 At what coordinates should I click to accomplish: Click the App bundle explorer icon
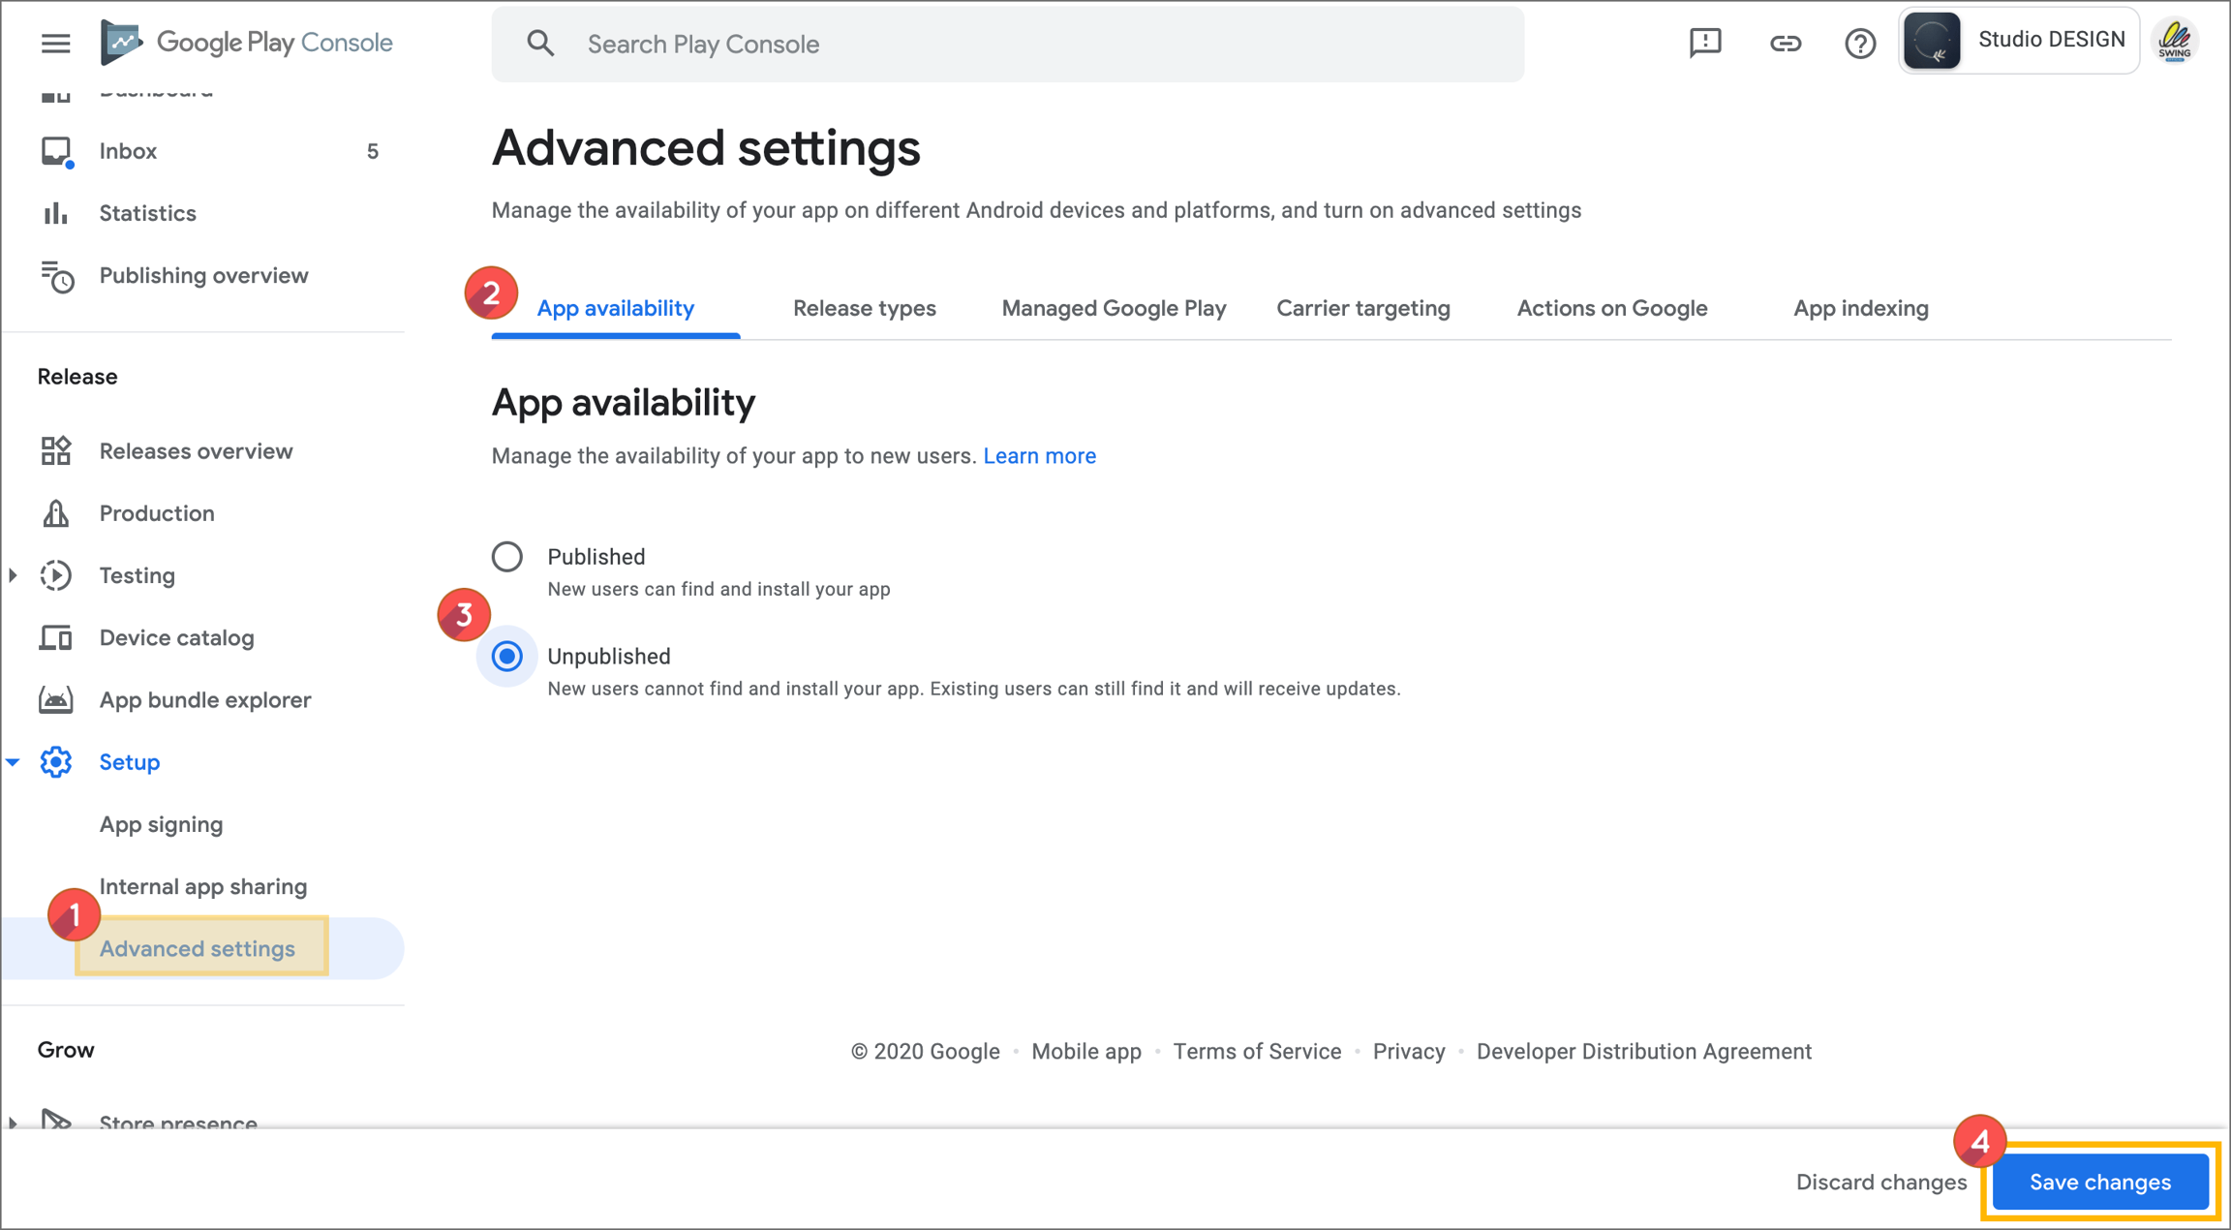(x=56, y=700)
